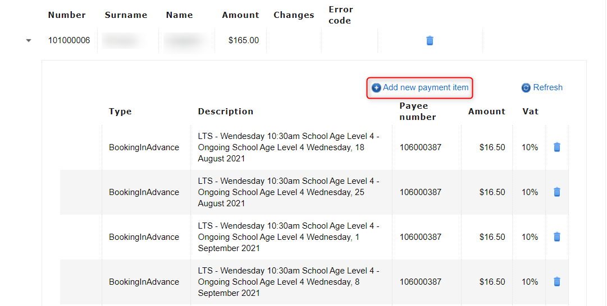Click the Payee number column header
This screenshot has height=306, width=607.
418,112
